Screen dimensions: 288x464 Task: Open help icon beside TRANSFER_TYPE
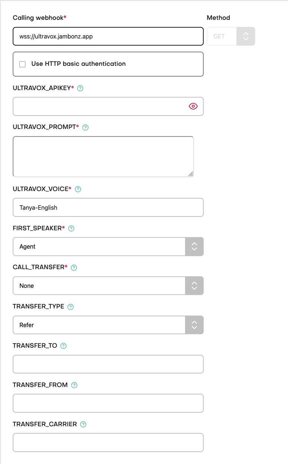click(71, 307)
